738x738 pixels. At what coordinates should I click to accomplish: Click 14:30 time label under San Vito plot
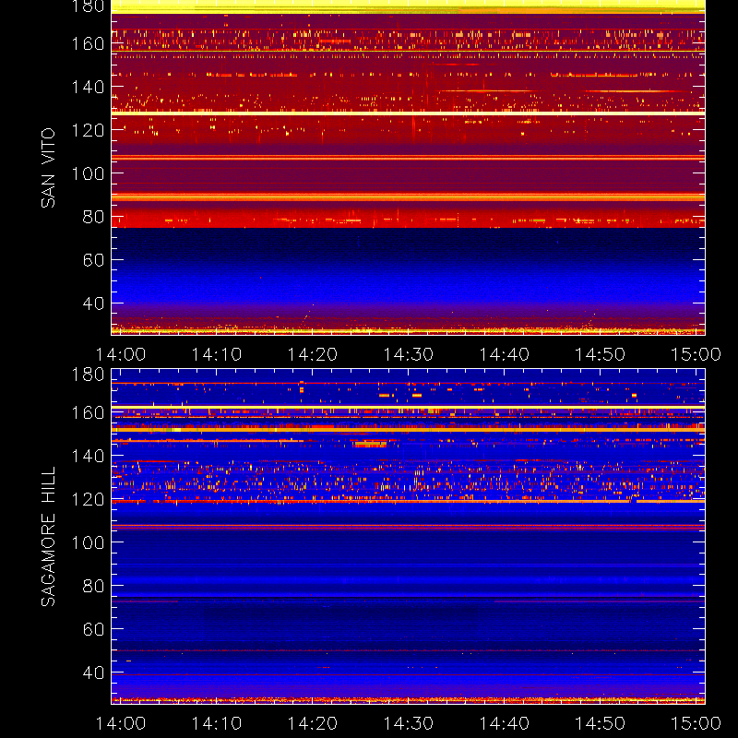(409, 354)
